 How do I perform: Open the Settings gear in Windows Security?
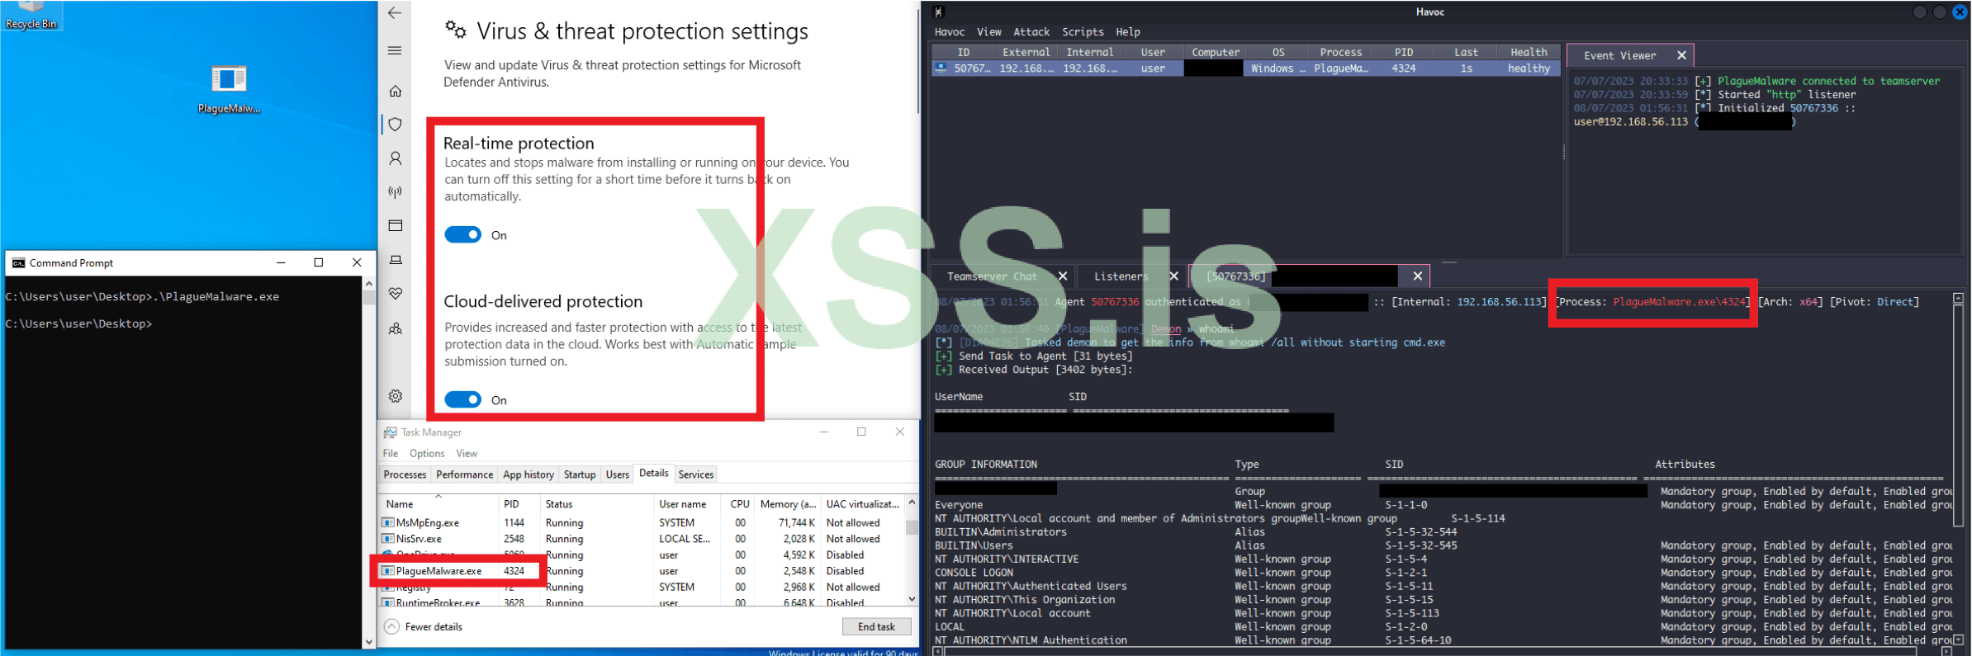click(396, 396)
